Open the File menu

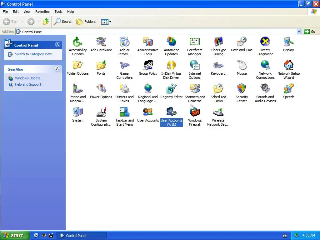pos(5,12)
